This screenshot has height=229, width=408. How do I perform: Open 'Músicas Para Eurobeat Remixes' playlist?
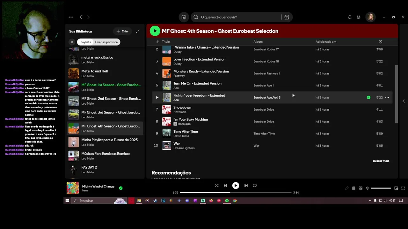[x=105, y=156]
